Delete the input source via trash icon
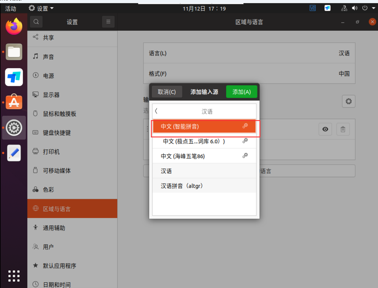 click(343, 129)
